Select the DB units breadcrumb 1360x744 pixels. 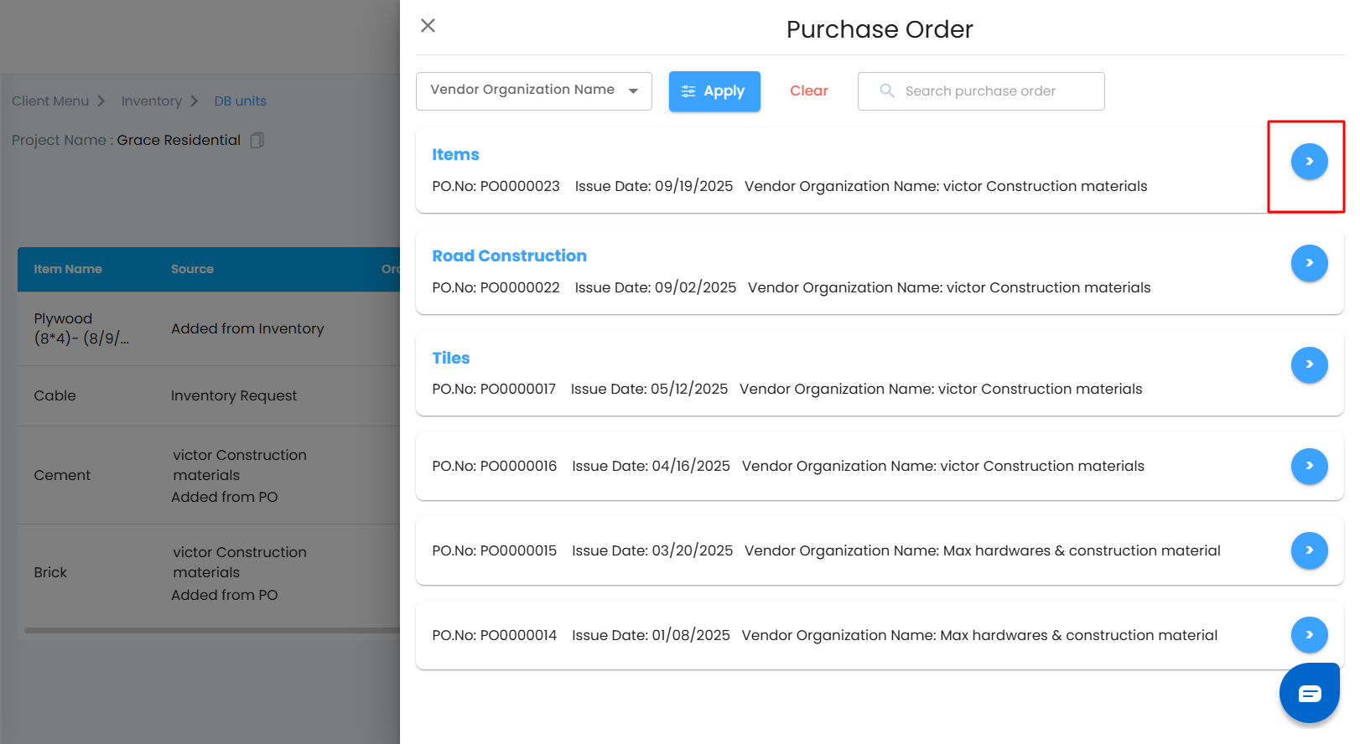pyautogui.click(x=240, y=101)
